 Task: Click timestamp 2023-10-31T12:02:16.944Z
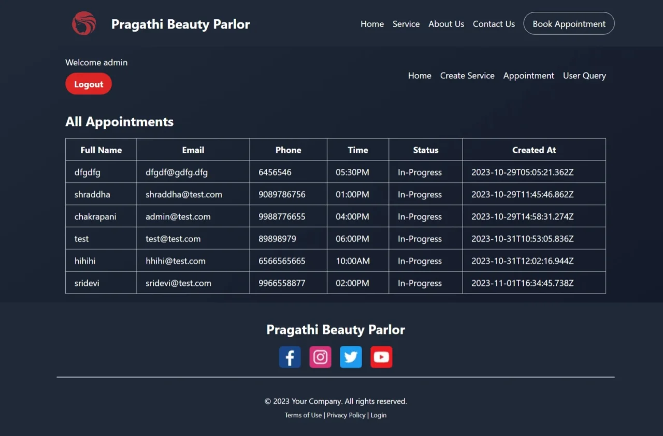point(523,261)
